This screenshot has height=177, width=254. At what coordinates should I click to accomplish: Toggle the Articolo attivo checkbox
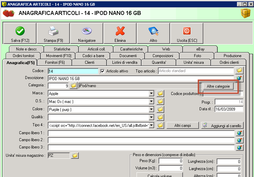102,71
